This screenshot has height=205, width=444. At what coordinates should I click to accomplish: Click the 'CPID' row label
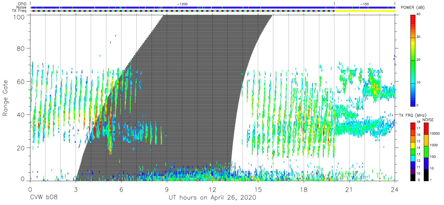[22, 4]
